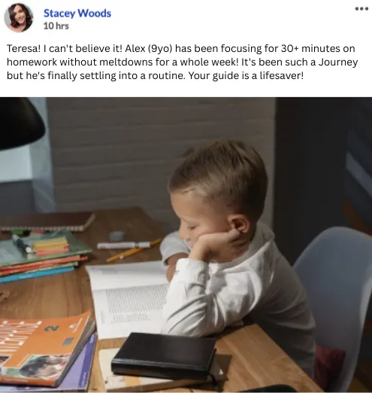The image size is (372, 393).
Task: Open the three-dot post options menu
Action: 361,9
